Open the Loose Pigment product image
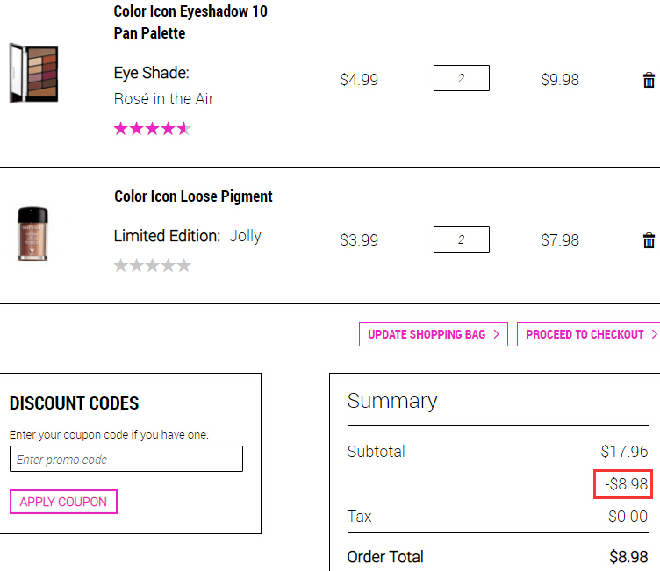Viewport: 660px width, 571px height. click(x=32, y=234)
